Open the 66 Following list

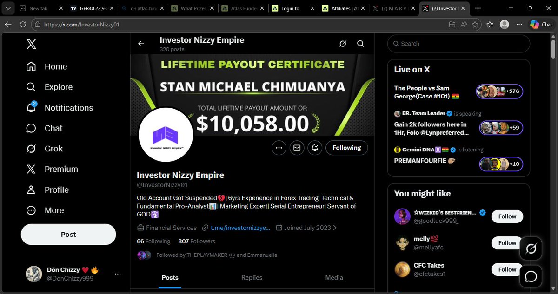click(153, 241)
